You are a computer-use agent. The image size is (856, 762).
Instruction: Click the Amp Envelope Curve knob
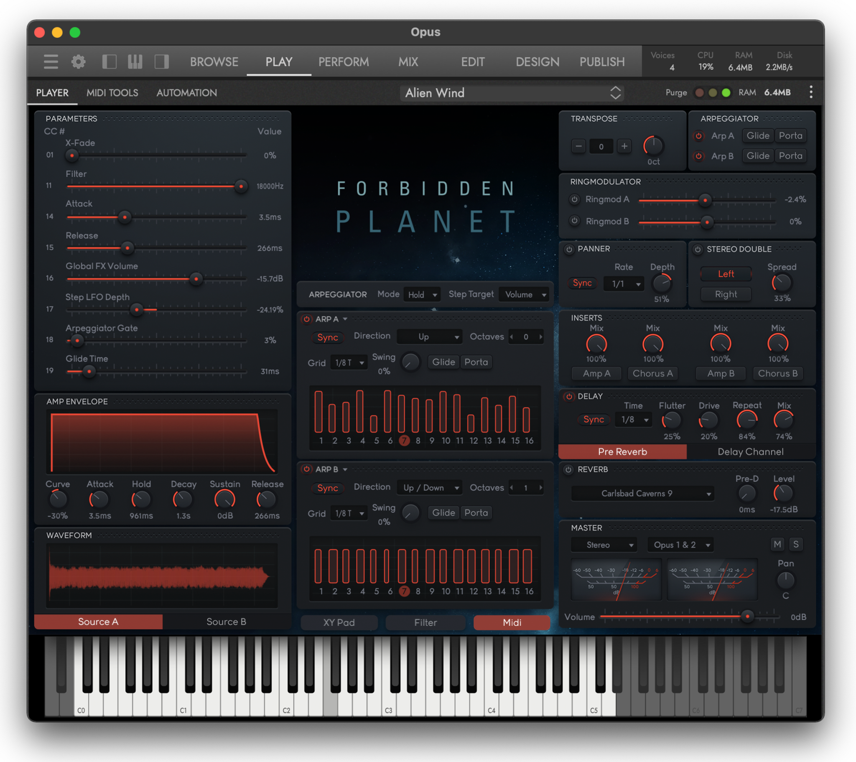pyautogui.click(x=58, y=500)
